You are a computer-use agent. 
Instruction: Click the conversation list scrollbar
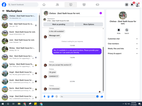[x=39, y=33]
